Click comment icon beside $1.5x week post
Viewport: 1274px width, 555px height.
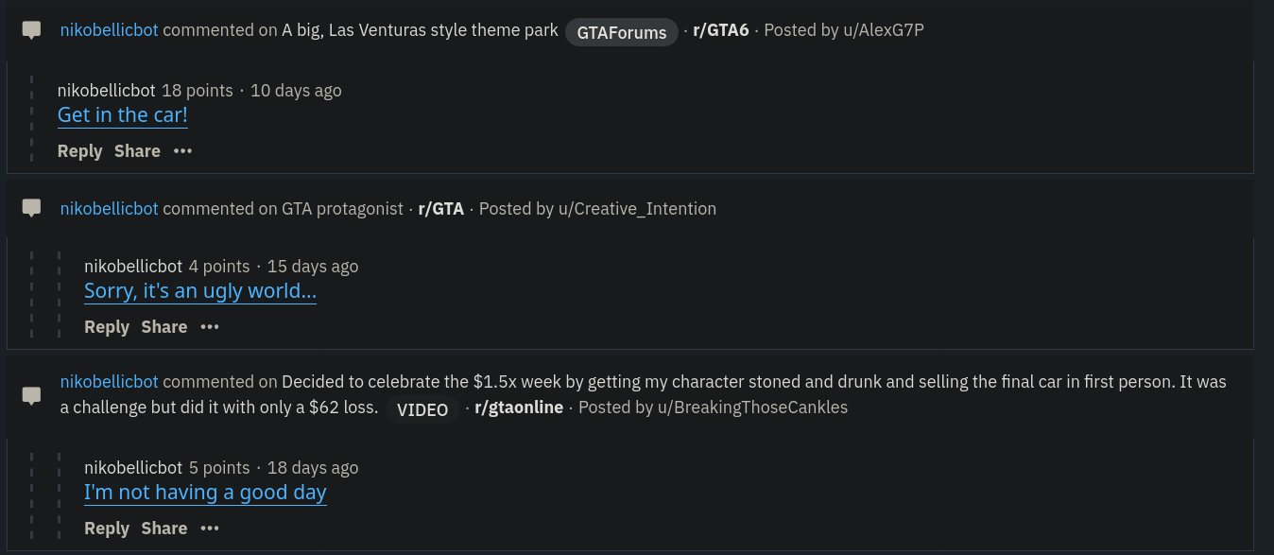pyautogui.click(x=31, y=395)
